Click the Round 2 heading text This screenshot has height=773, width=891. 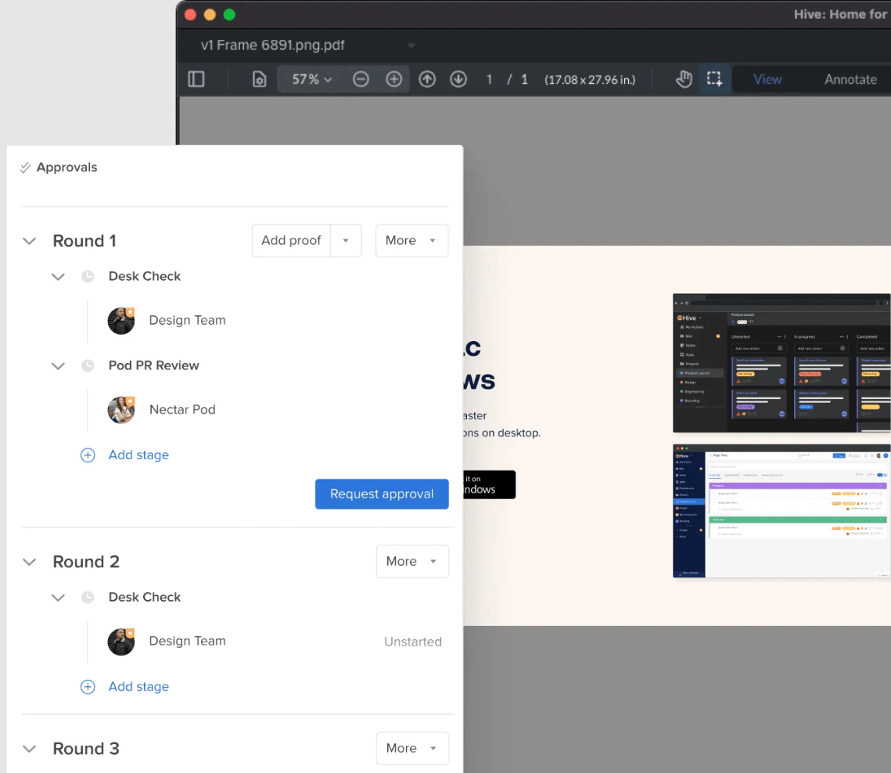(86, 562)
